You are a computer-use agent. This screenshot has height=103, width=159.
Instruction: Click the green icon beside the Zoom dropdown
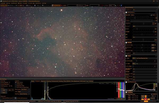click(x=116, y=6)
